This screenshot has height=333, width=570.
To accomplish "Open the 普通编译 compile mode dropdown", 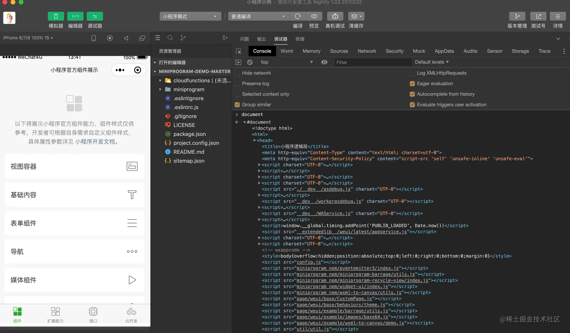I will (259, 16).
